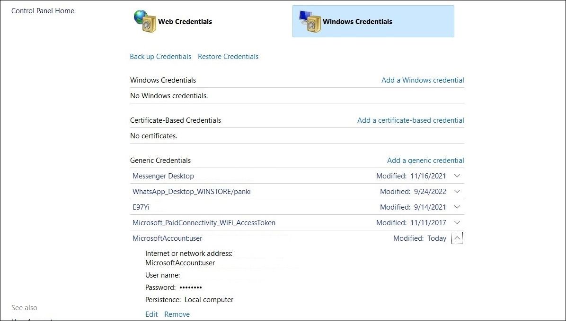Click Persistence: Local computer text
Screen dimensions: 566x321
pyautogui.click(x=189, y=300)
